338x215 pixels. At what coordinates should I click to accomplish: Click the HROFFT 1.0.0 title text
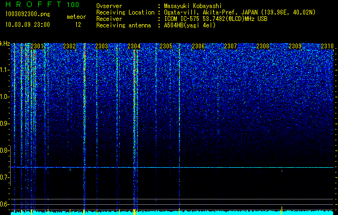[42, 4]
